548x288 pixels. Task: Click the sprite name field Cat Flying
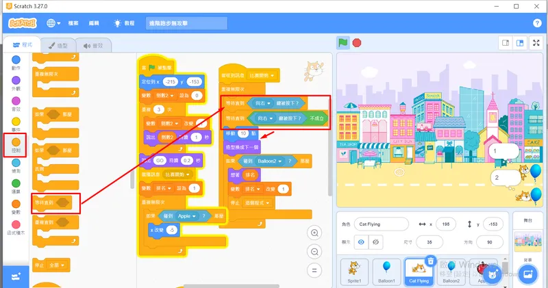coord(382,224)
